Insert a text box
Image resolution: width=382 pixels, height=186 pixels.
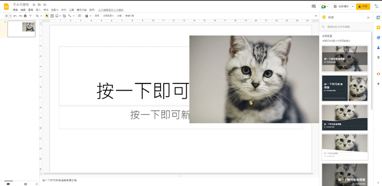point(52,16)
